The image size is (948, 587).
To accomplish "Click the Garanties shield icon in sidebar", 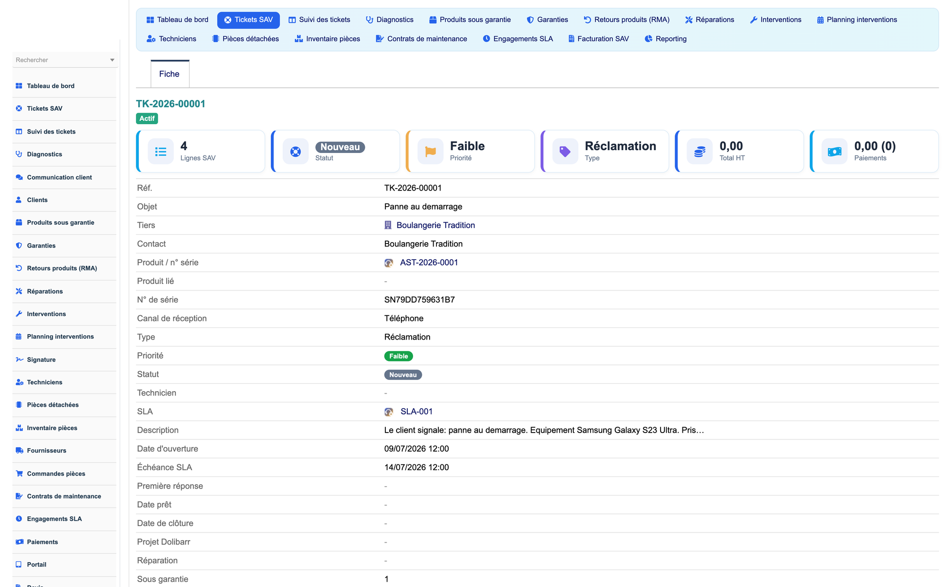I will (x=19, y=246).
